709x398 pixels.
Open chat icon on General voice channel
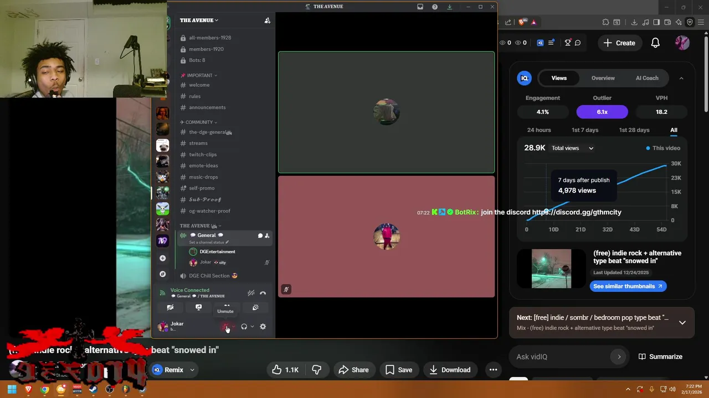pyautogui.click(x=260, y=235)
